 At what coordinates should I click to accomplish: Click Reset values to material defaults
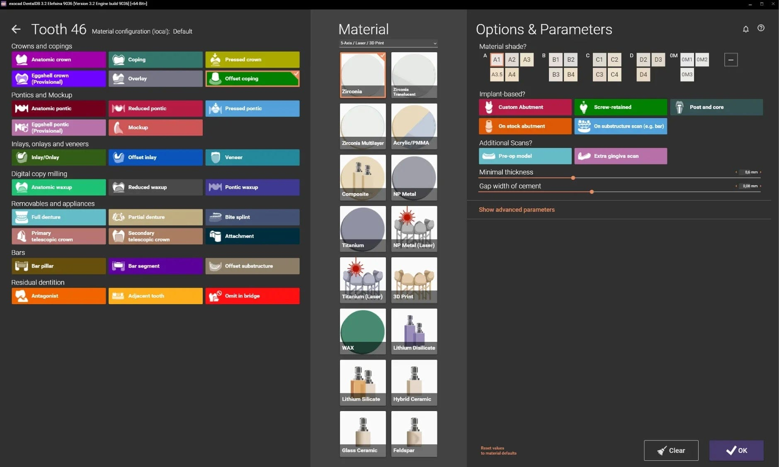tap(498, 451)
